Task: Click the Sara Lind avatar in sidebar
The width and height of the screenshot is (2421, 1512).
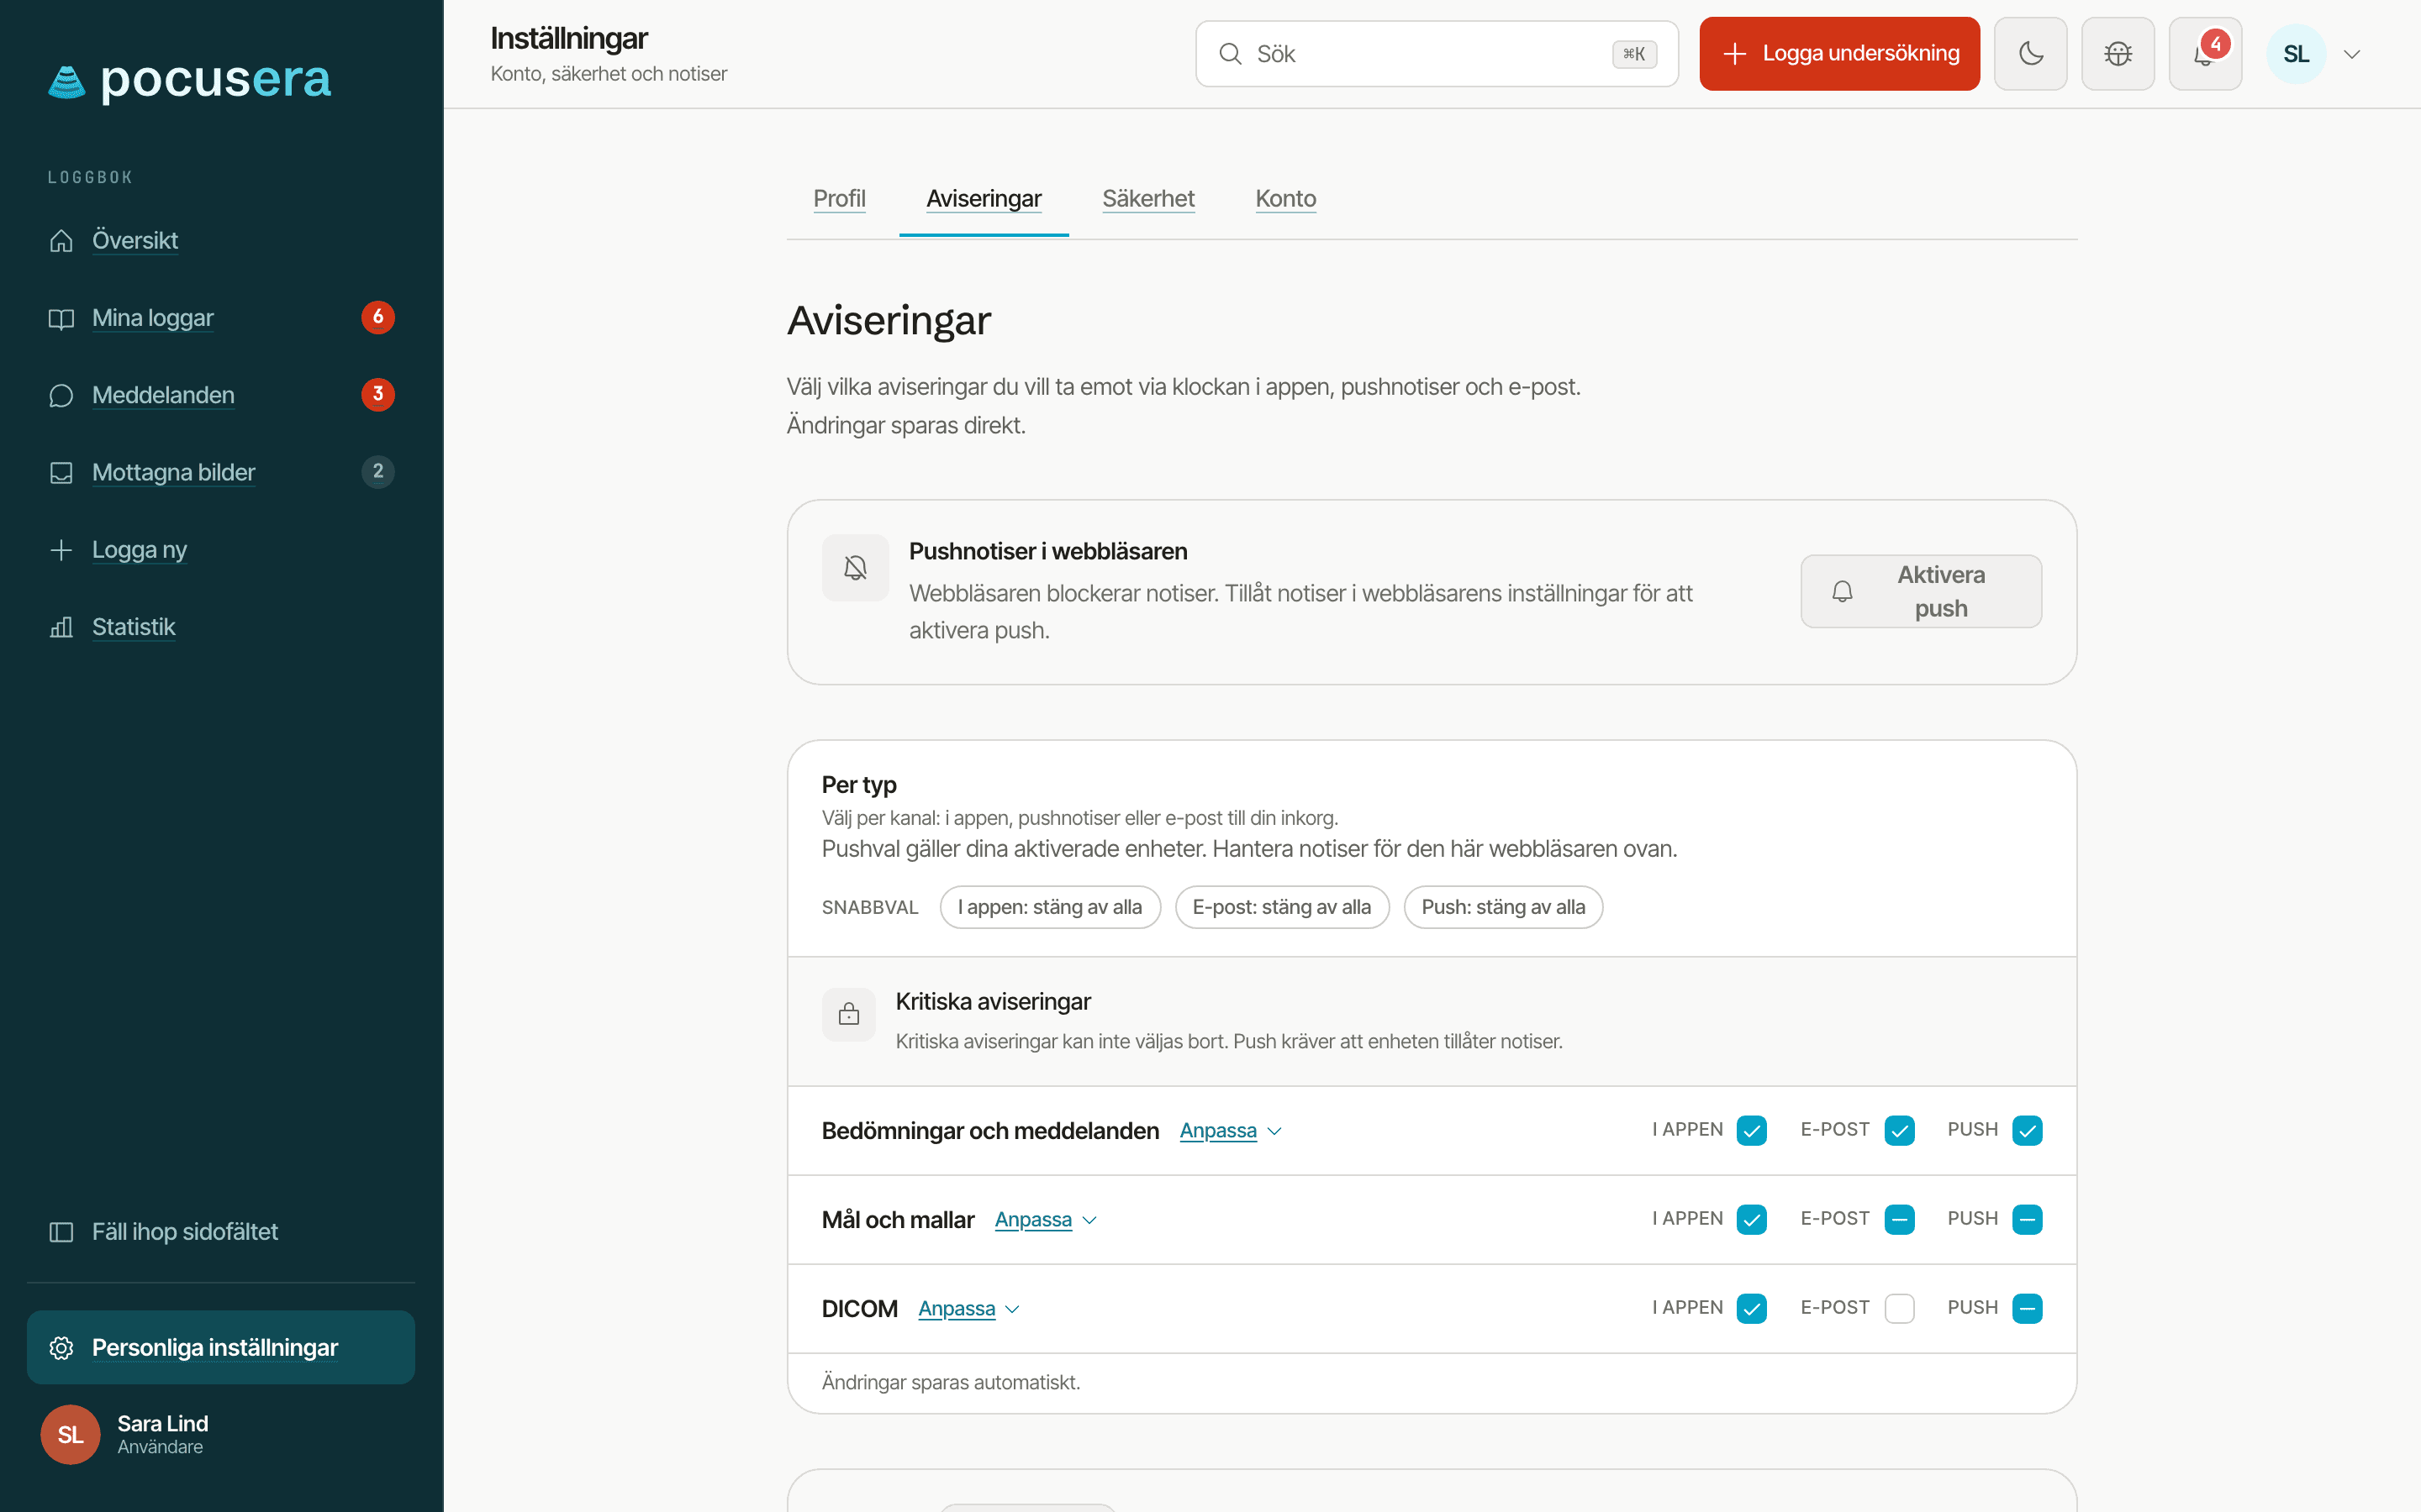Action: coord(70,1434)
